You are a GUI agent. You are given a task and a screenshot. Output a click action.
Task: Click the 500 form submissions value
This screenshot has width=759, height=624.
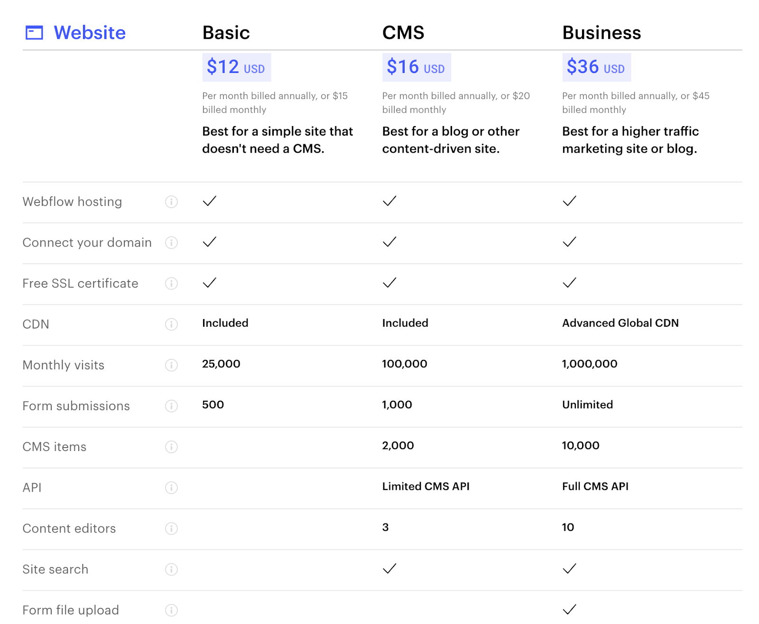point(213,404)
